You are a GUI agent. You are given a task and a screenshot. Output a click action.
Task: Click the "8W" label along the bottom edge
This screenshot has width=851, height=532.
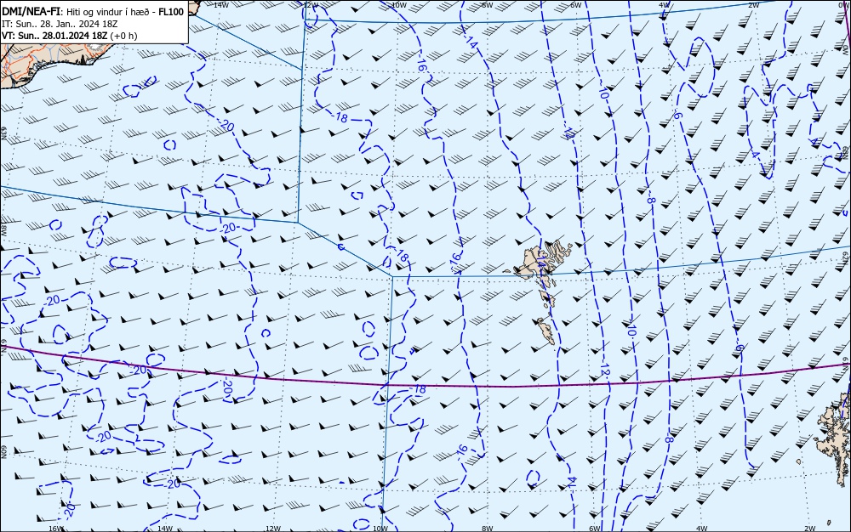pos(488,529)
